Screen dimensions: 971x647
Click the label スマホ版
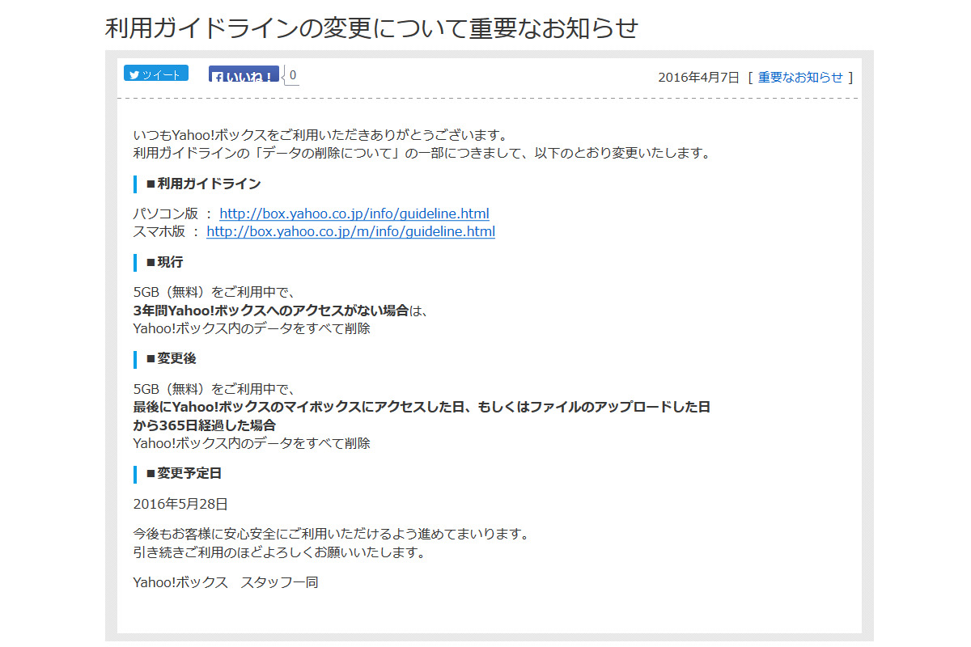click(x=159, y=231)
